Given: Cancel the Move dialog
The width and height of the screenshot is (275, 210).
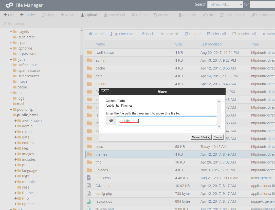Looking at the screenshot, I should pyautogui.click(x=218, y=137).
